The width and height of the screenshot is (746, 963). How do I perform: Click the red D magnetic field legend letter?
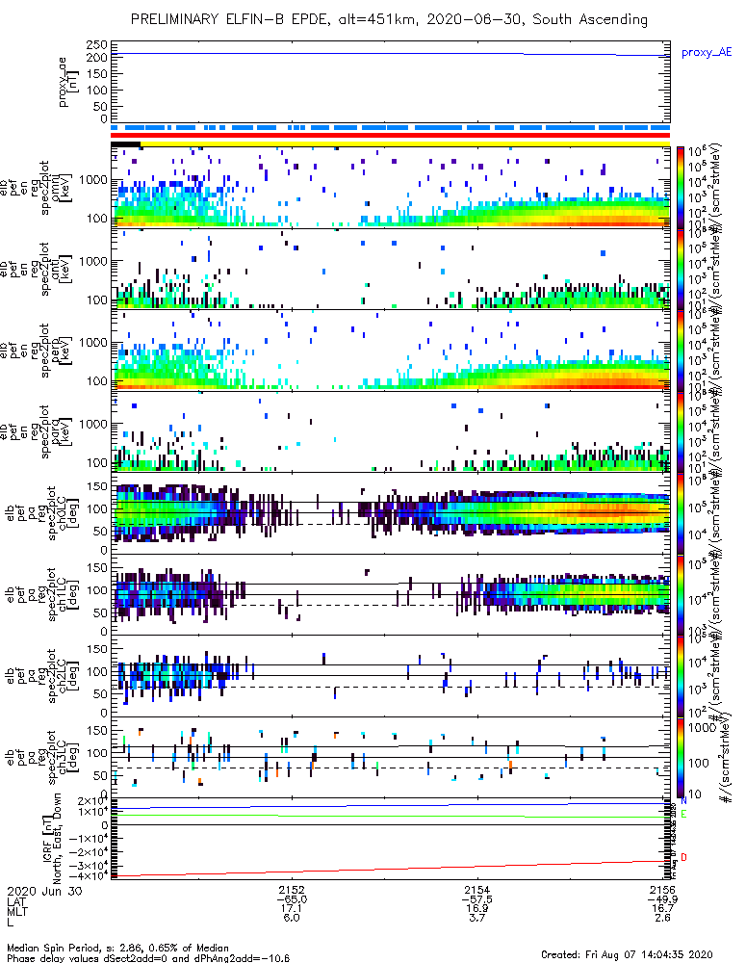[x=683, y=857]
